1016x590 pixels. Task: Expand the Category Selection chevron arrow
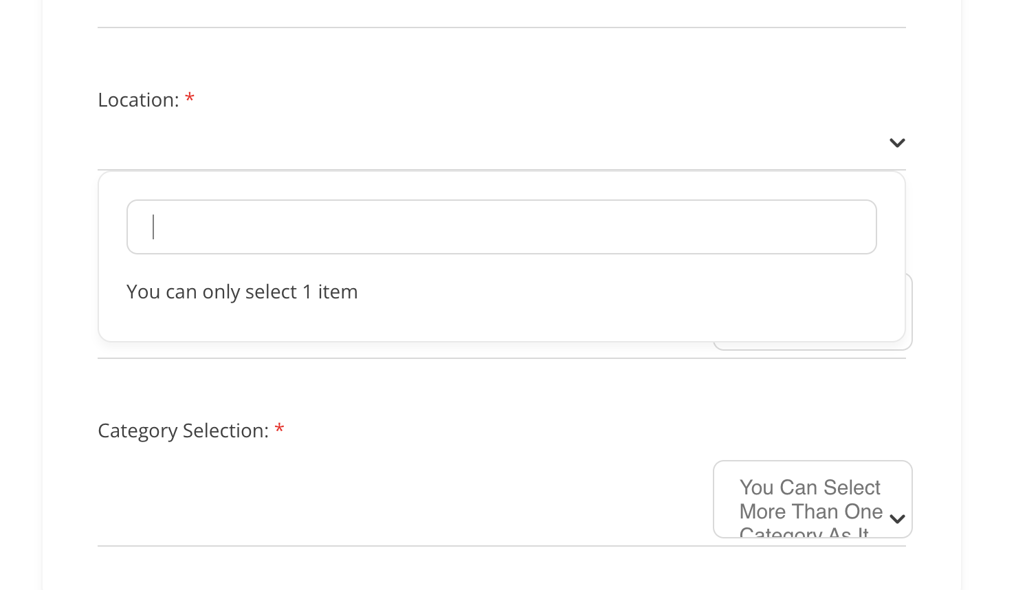point(897,518)
